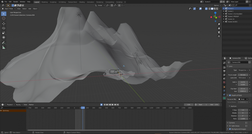The image size is (252, 134).
Task: Open the camera Type Perspective dropdown
Action: click(x=243, y=70)
